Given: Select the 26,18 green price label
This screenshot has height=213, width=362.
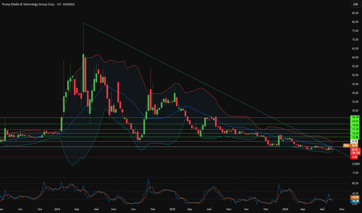Looking at the screenshot, I should pos(355,117).
